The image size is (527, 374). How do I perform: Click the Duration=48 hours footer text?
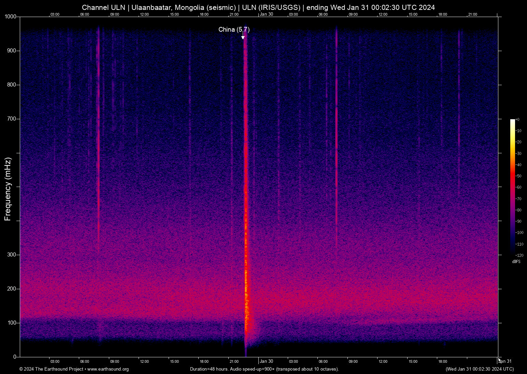(x=264, y=369)
